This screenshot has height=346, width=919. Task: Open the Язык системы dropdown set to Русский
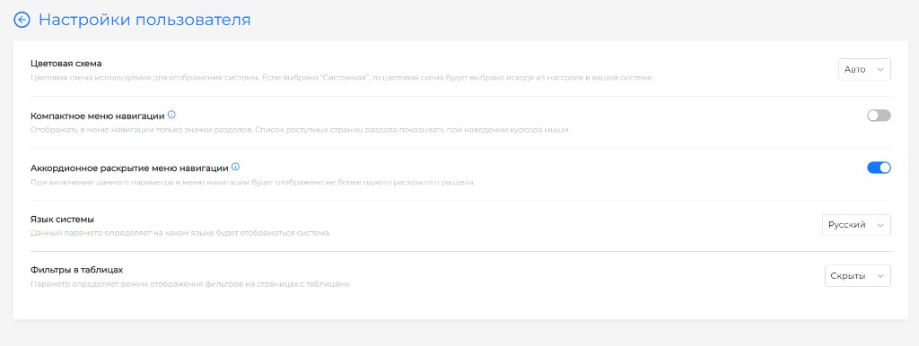[856, 225]
